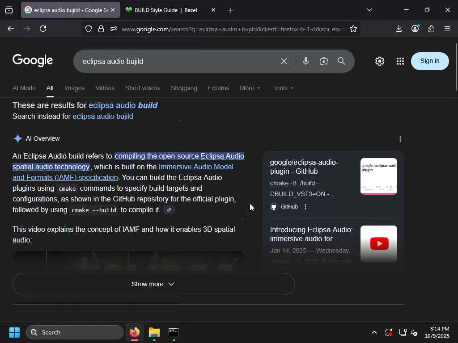458x343 pixels.
Task: Open Google quick settings gear
Action: [380, 61]
